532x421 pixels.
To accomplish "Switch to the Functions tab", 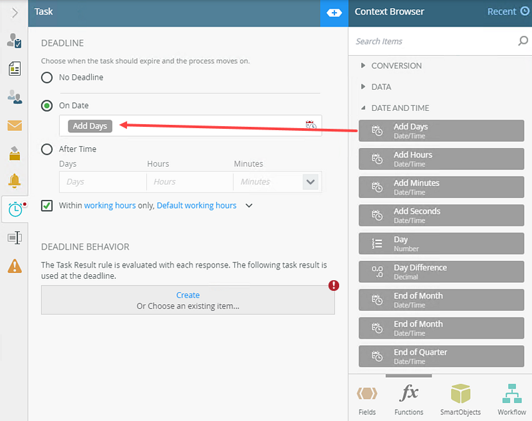I will [408, 399].
